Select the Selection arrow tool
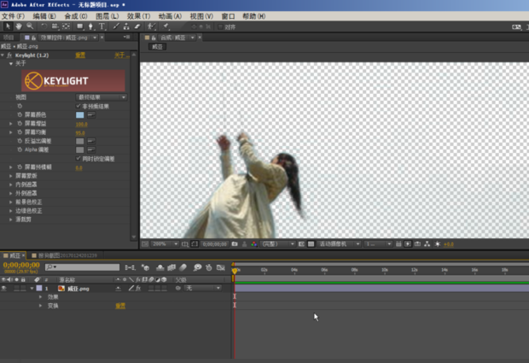Screen dimensions: 529x363 (8, 26)
